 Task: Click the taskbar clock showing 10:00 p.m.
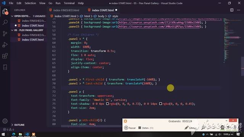point(228,134)
